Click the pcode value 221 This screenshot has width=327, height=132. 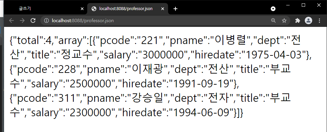(150, 41)
